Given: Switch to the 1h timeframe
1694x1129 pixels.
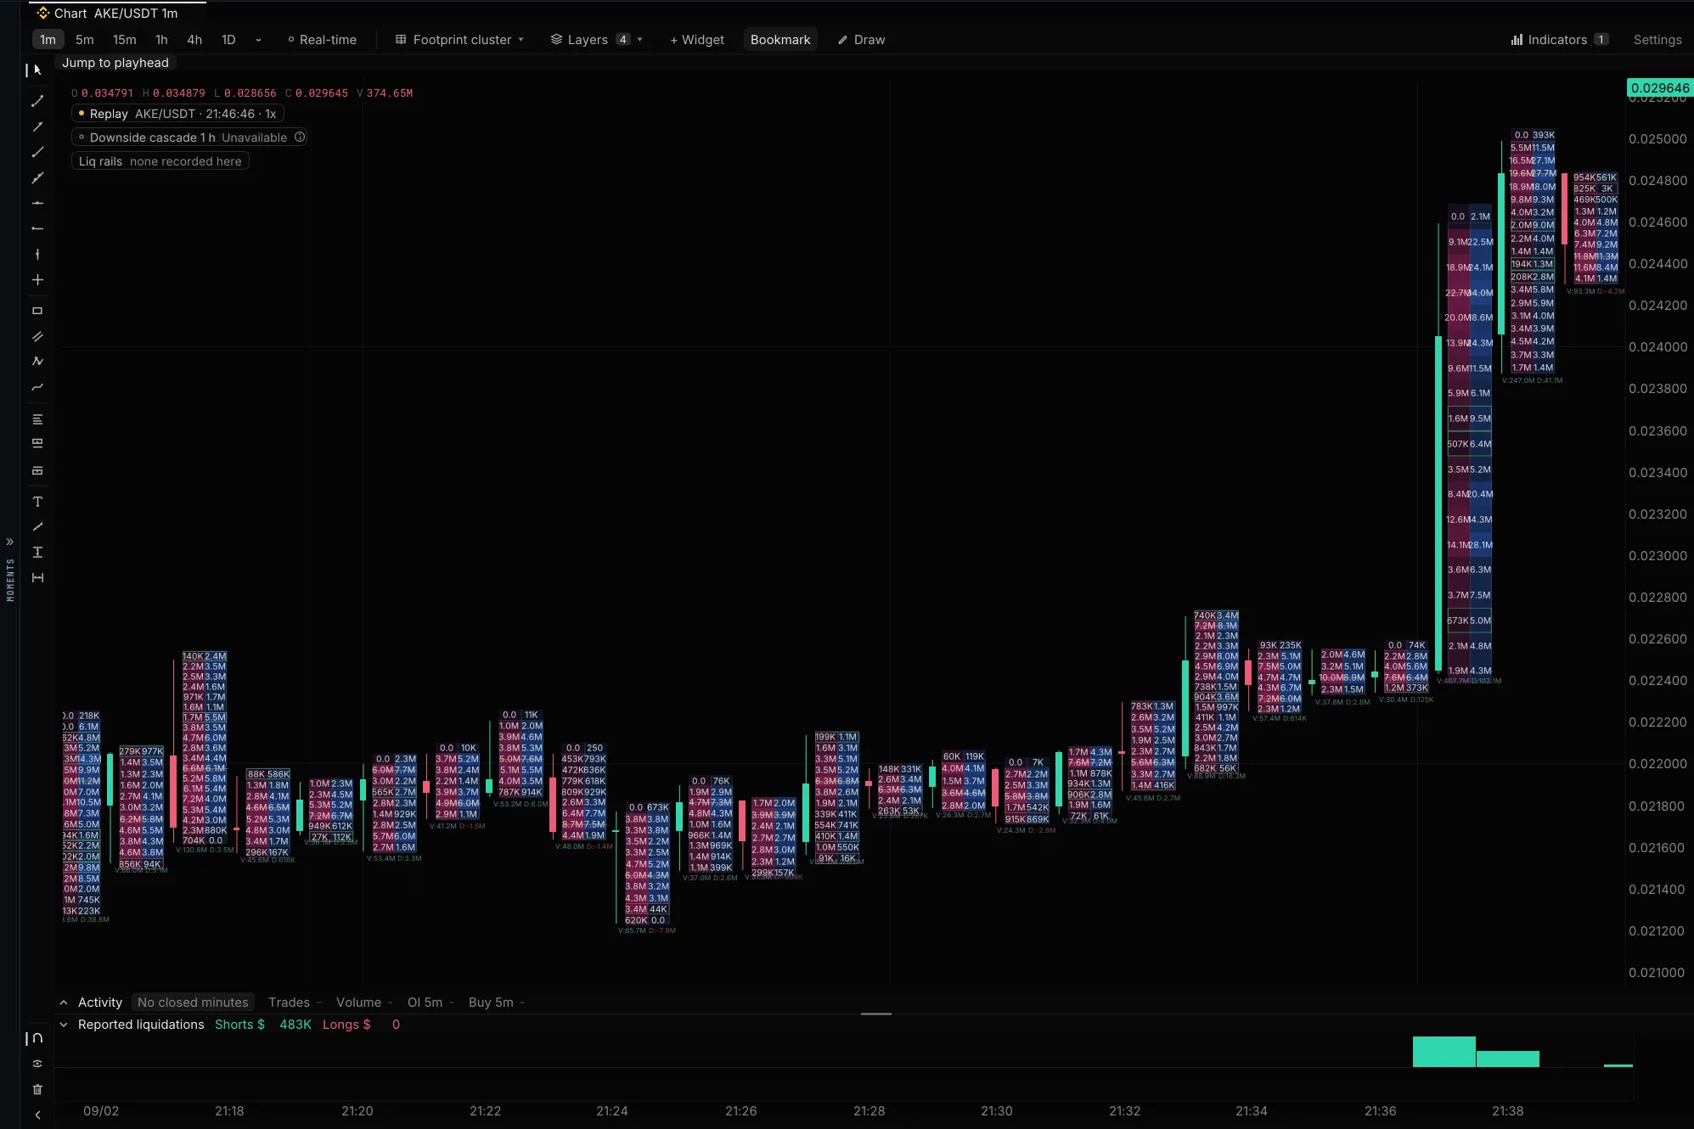Looking at the screenshot, I should (x=161, y=40).
